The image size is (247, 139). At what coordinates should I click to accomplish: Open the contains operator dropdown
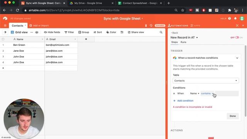click(x=207, y=93)
